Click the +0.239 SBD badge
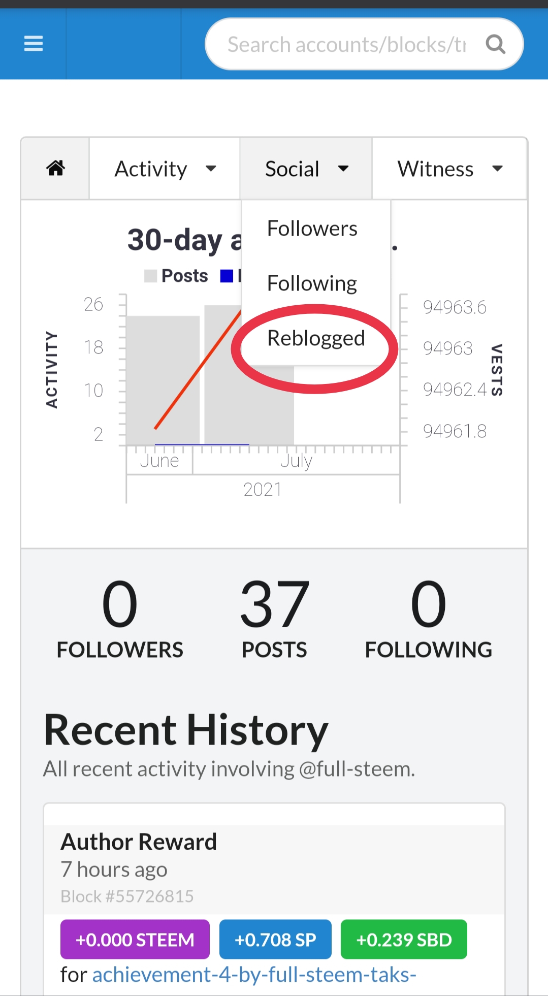 pos(404,940)
